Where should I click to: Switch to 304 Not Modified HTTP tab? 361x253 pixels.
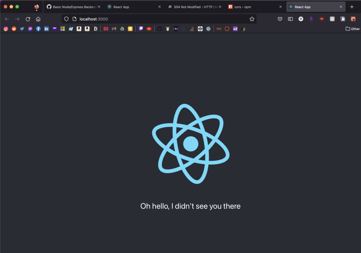[195, 7]
